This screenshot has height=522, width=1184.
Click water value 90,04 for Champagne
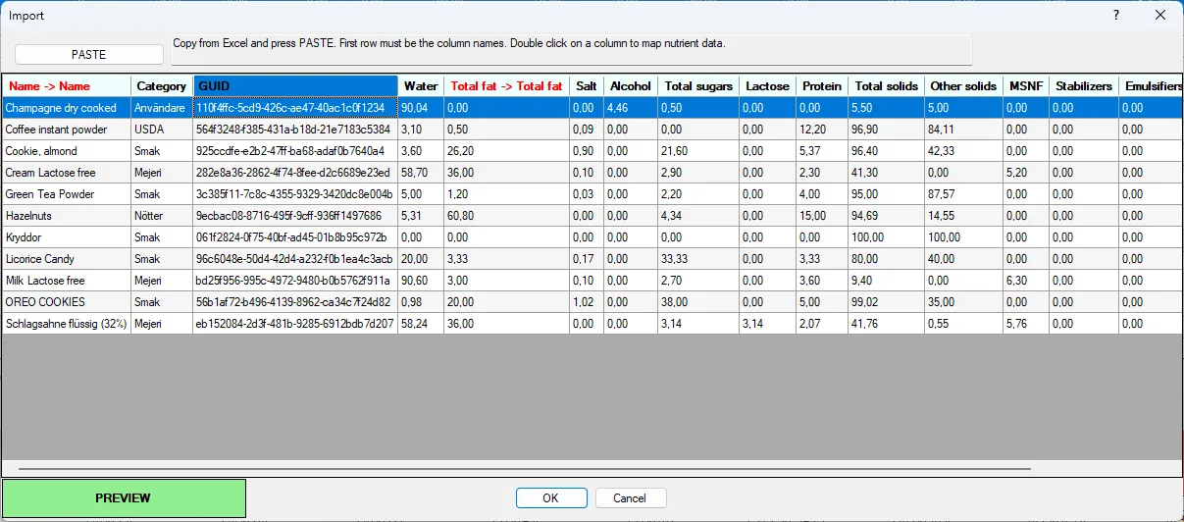click(421, 108)
